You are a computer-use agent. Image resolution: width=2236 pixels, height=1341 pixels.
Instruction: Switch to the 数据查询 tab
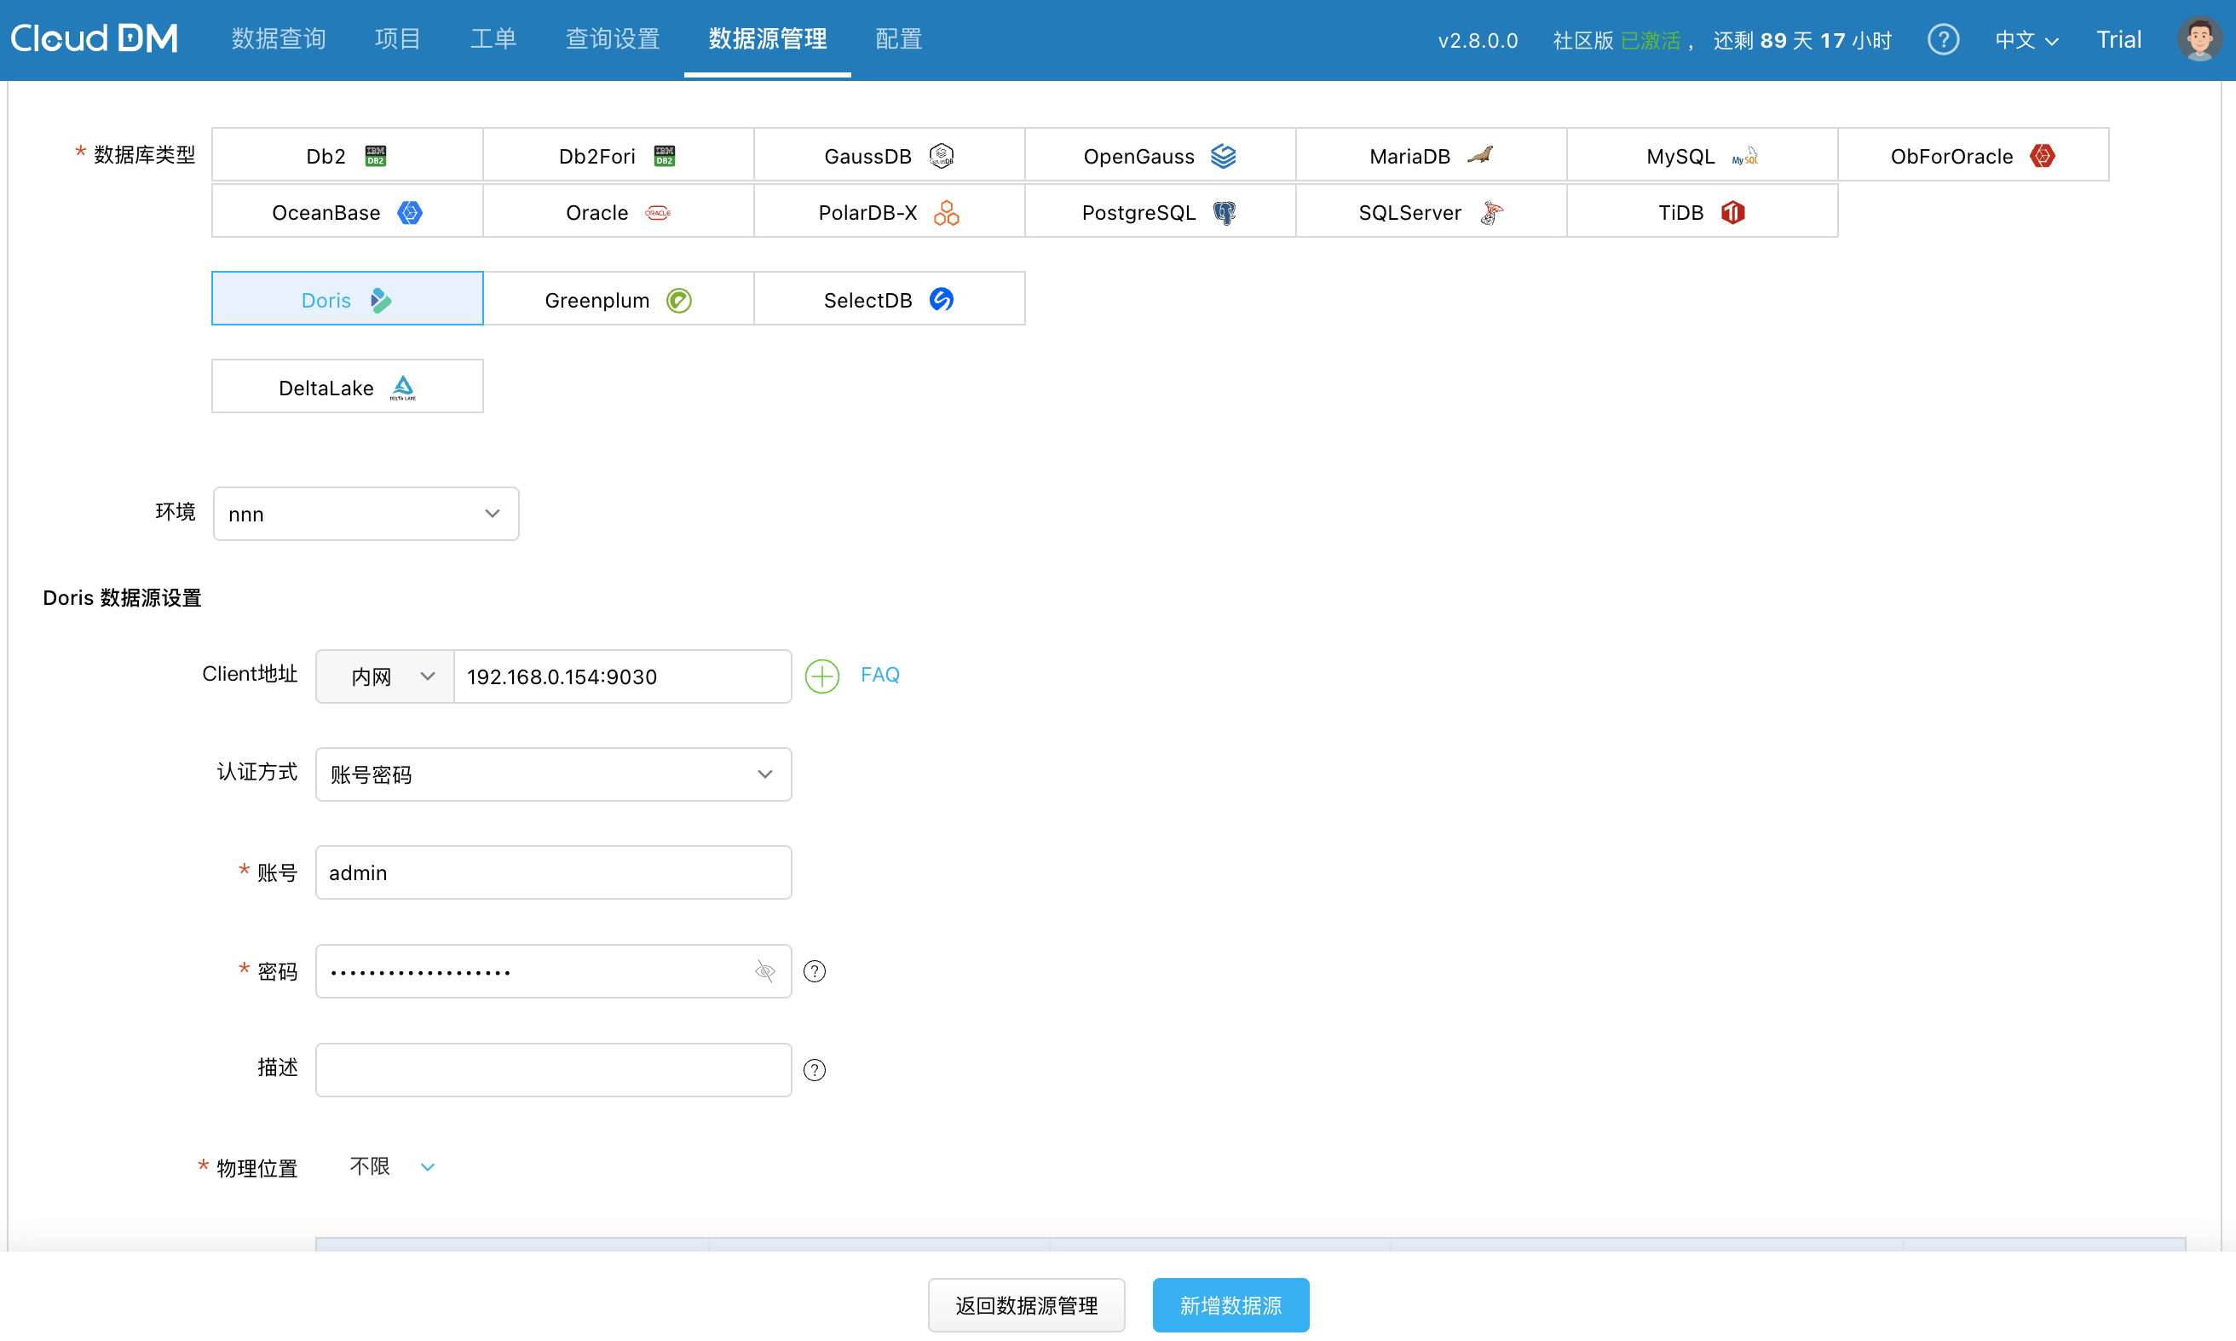(x=279, y=39)
